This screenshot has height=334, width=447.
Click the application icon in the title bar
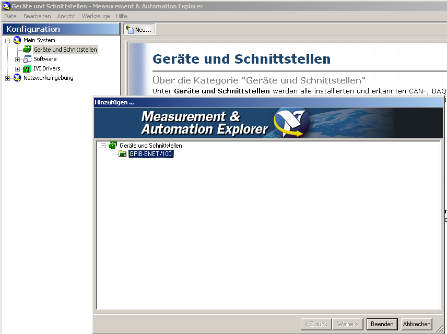6,6
